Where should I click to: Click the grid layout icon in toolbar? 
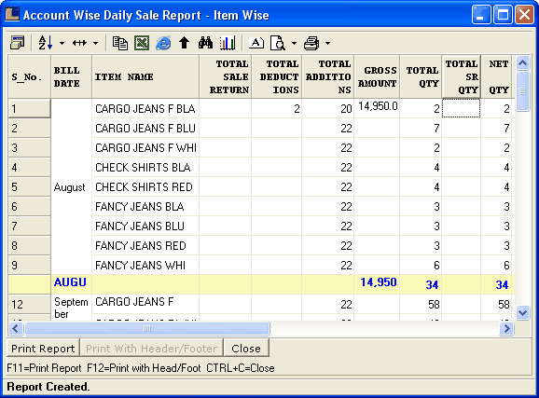pos(17,43)
